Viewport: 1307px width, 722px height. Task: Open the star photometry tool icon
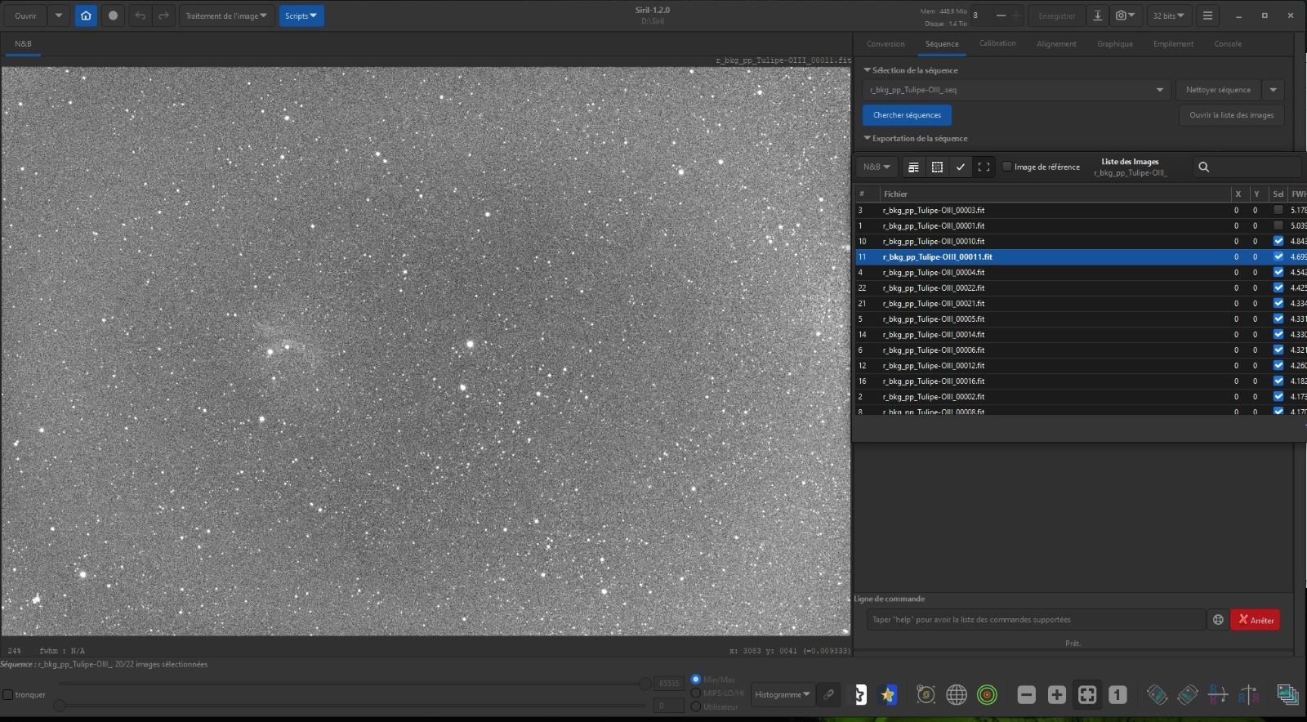(x=888, y=695)
